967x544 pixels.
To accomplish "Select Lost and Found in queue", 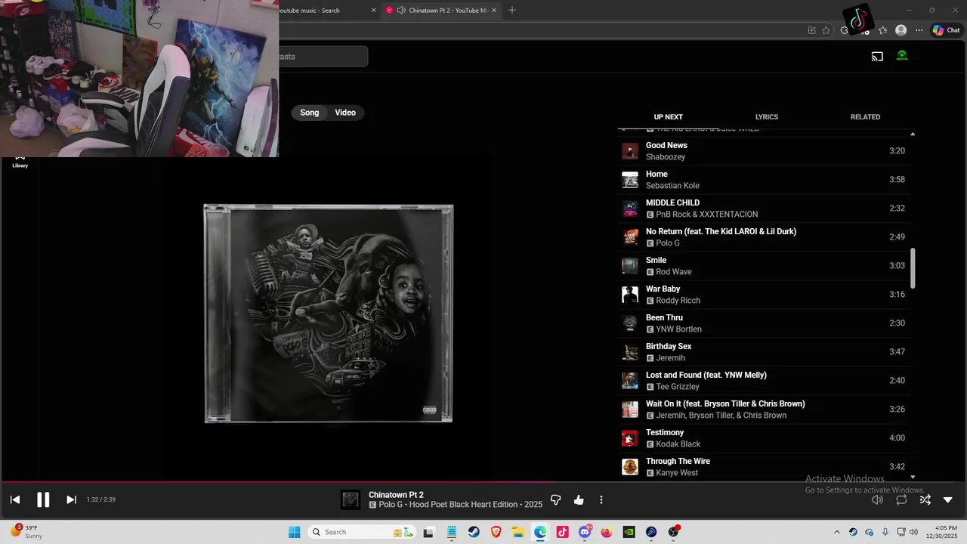I will [763, 381].
